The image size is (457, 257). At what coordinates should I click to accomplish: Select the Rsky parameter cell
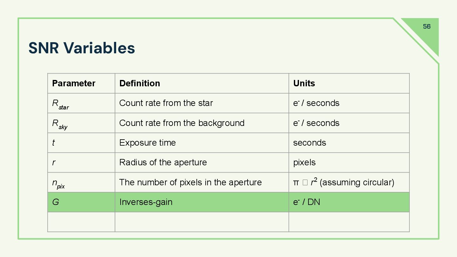[x=81, y=123]
